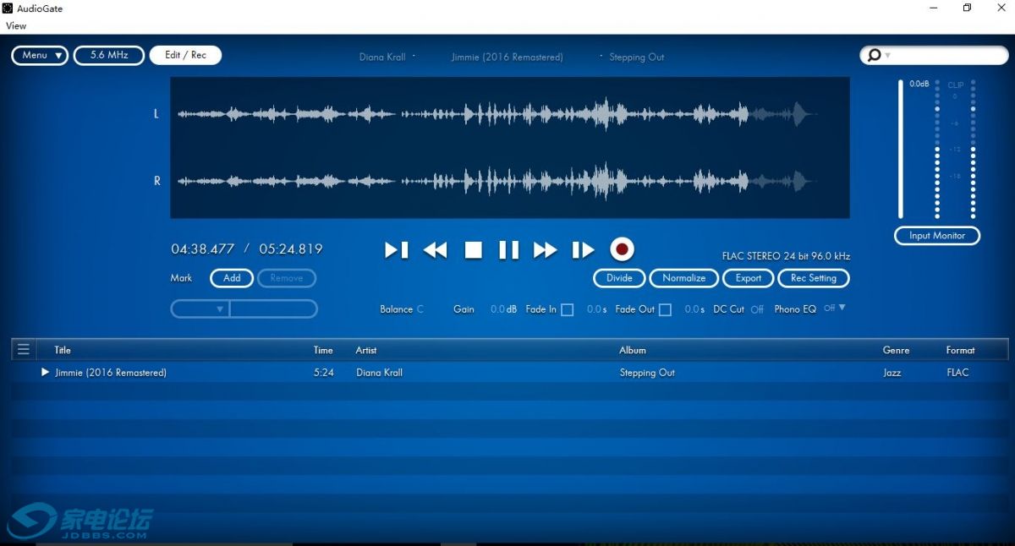
Task: Sort playlist by Album column
Action: tap(633, 350)
